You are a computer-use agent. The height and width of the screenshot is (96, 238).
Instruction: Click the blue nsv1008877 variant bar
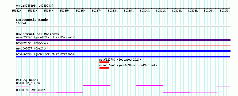coord(123,51)
